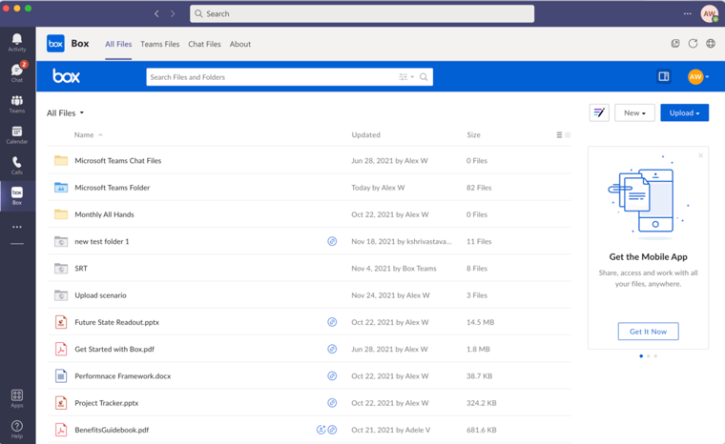Switch to grid view layout

tap(569, 135)
